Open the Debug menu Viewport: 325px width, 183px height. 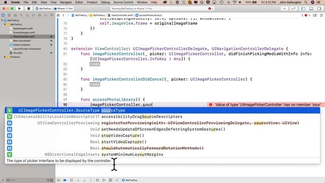point(105,2)
